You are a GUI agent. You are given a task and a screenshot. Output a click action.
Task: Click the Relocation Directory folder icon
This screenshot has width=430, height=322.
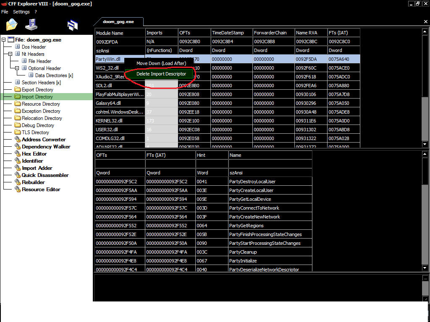(18, 118)
